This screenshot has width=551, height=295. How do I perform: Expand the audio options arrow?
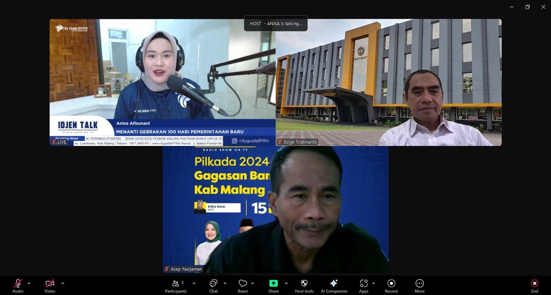point(29,283)
